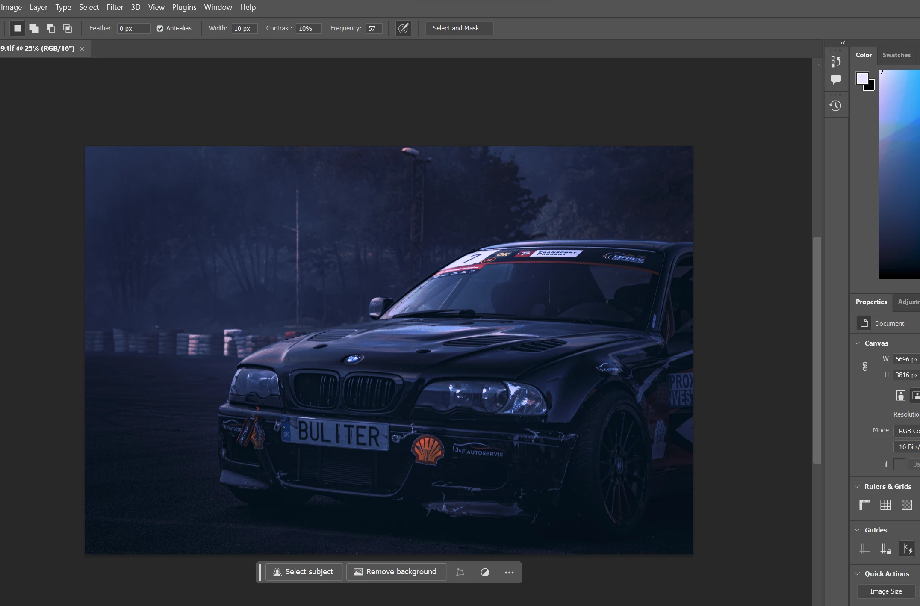Open the Filter menu

[x=115, y=7]
